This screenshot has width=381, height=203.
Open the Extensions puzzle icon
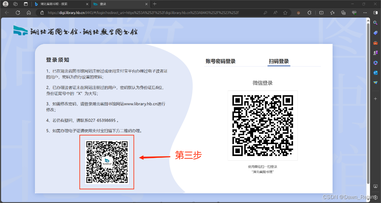tap(309, 13)
